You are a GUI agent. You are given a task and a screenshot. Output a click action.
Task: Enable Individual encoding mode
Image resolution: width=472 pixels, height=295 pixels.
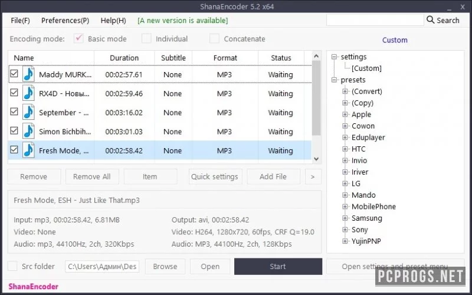pyautogui.click(x=146, y=38)
